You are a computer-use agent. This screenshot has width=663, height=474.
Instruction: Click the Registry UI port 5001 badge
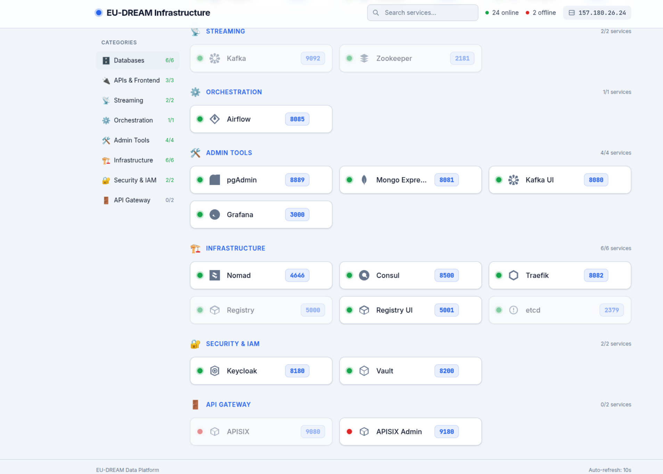coord(447,310)
